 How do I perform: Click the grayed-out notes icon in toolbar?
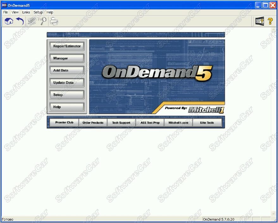[32, 21]
